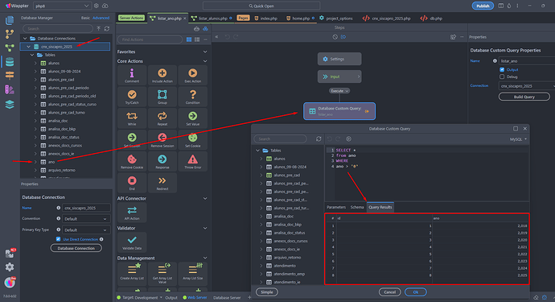Switch to the Schema tab
Image resolution: width=555 pixels, height=302 pixels.
[x=357, y=207]
